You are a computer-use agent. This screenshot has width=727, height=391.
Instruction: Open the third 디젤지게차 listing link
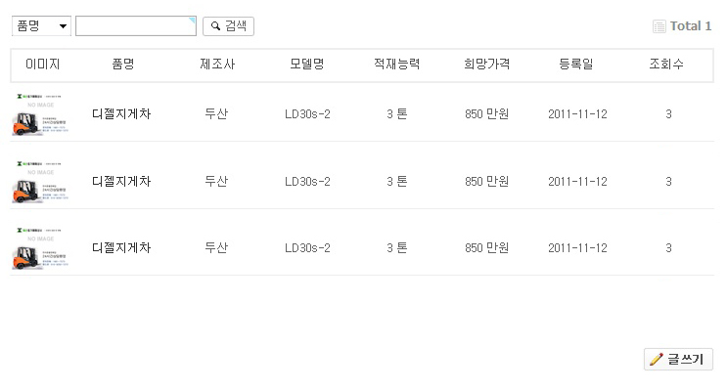(x=121, y=248)
